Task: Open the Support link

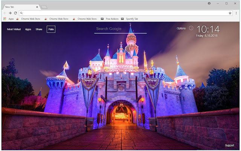Action: 229,145
